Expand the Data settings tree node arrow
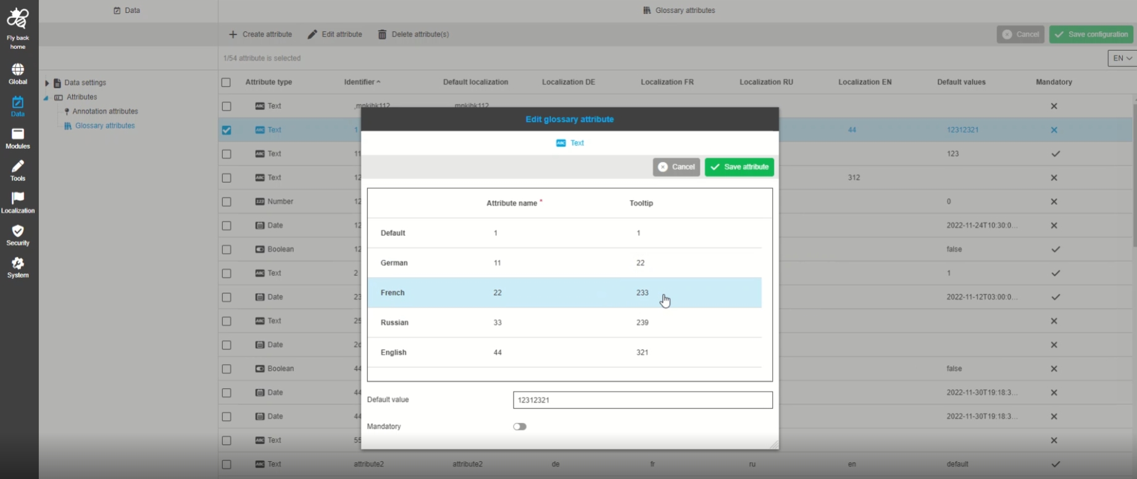Screen dimensions: 1137x479 click(47, 83)
